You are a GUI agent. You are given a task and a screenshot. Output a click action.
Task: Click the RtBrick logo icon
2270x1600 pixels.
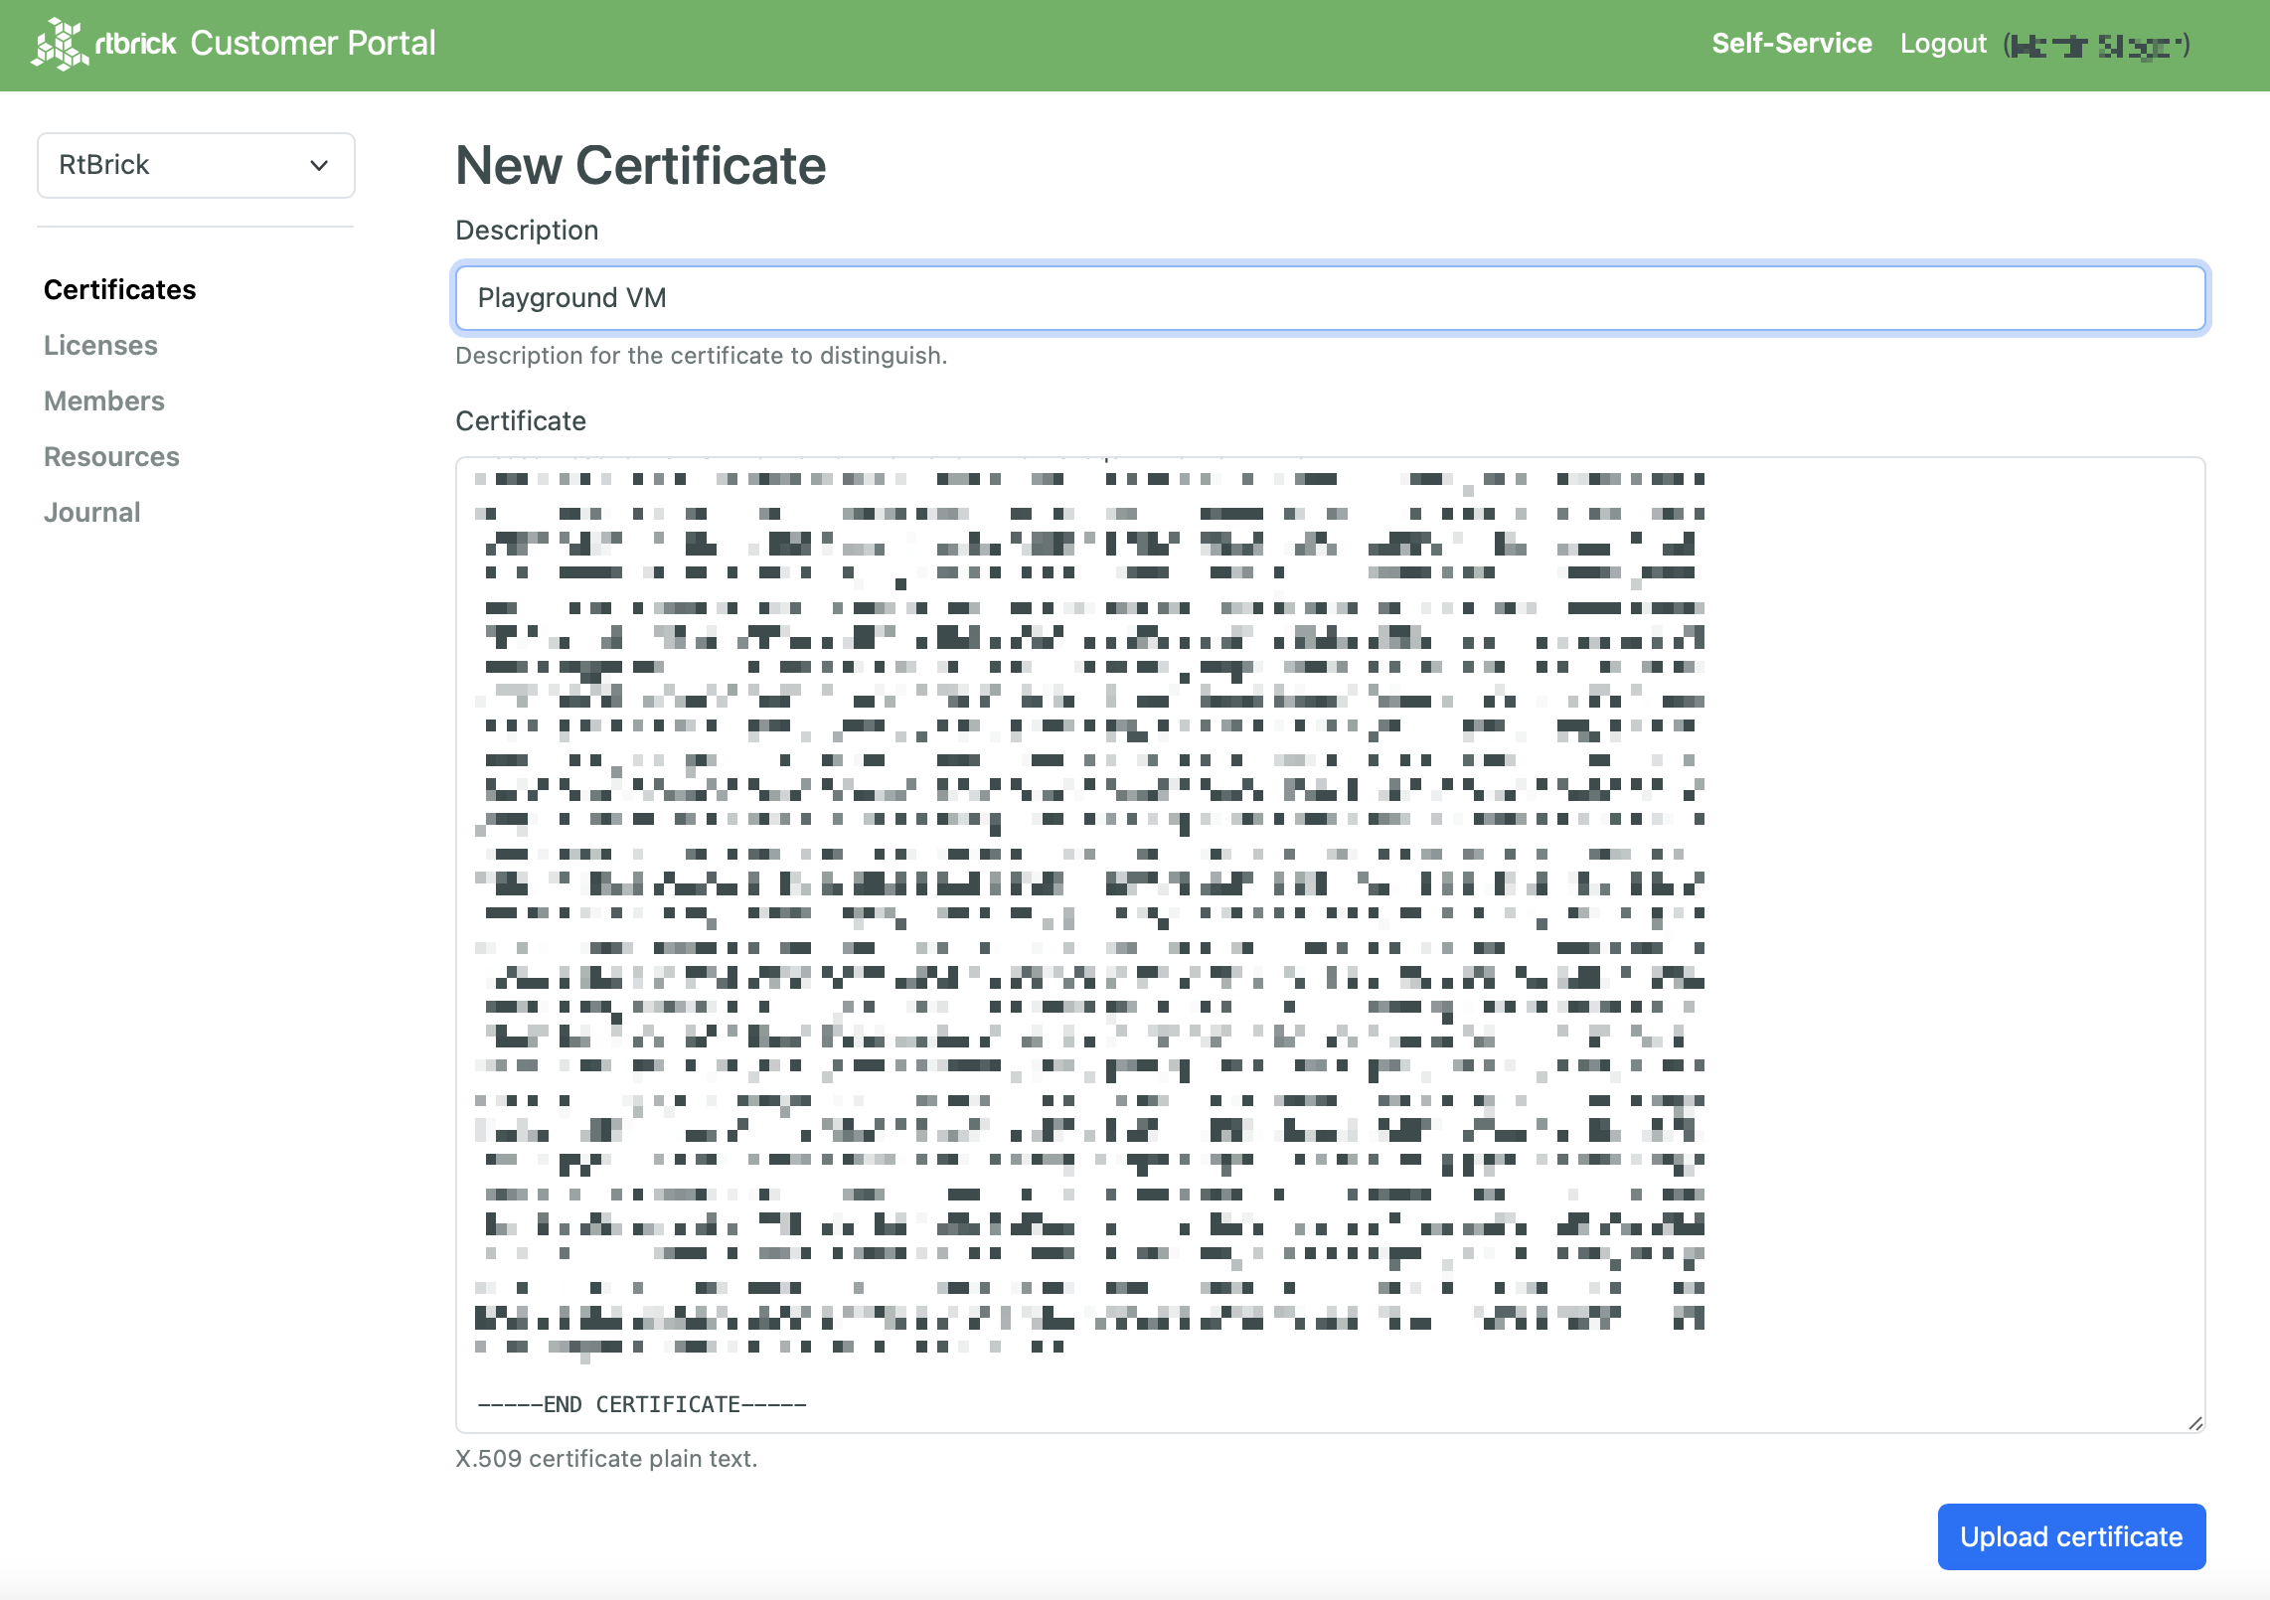pyautogui.click(x=54, y=45)
